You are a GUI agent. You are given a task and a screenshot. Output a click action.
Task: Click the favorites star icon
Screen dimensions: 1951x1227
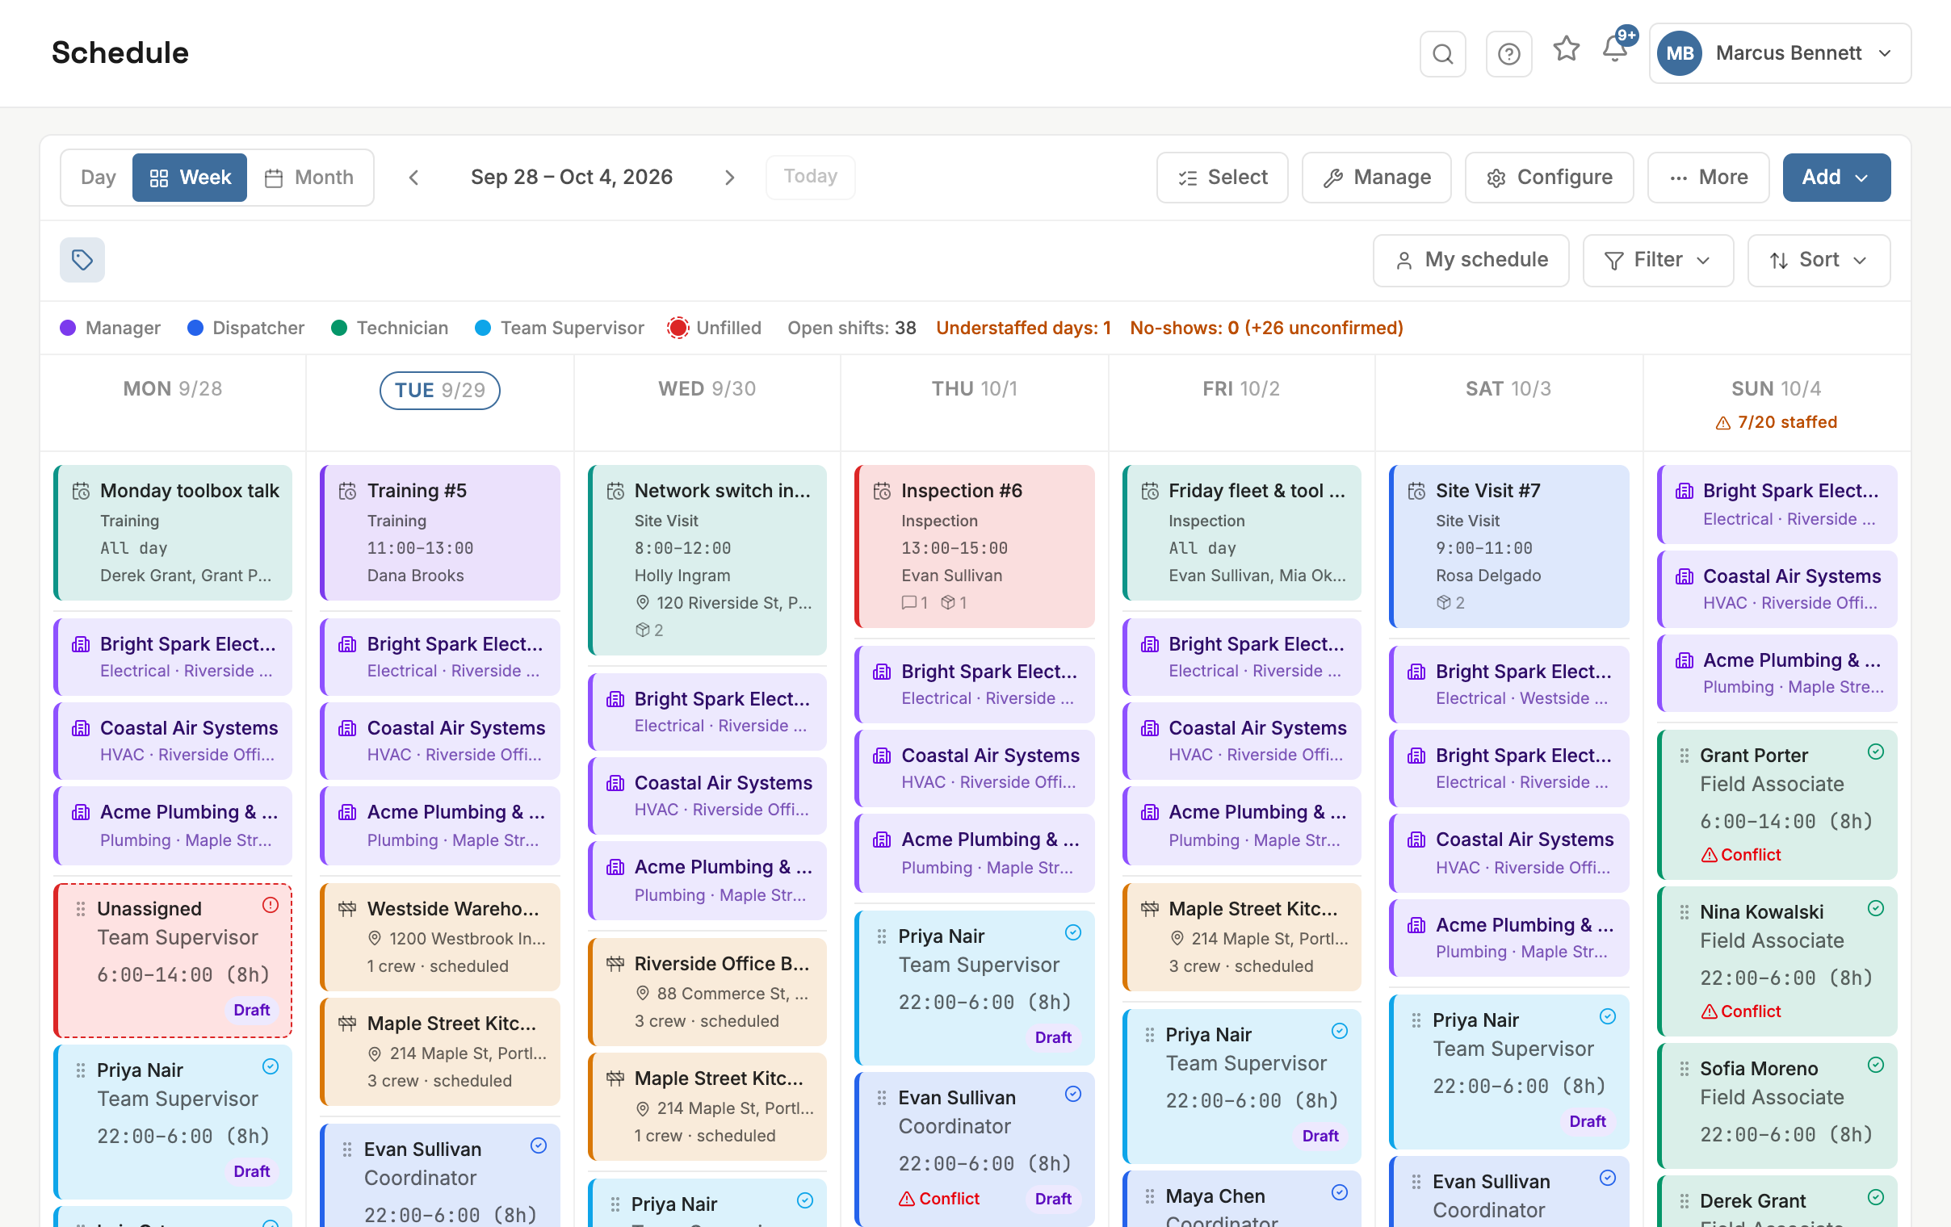click(x=1565, y=49)
